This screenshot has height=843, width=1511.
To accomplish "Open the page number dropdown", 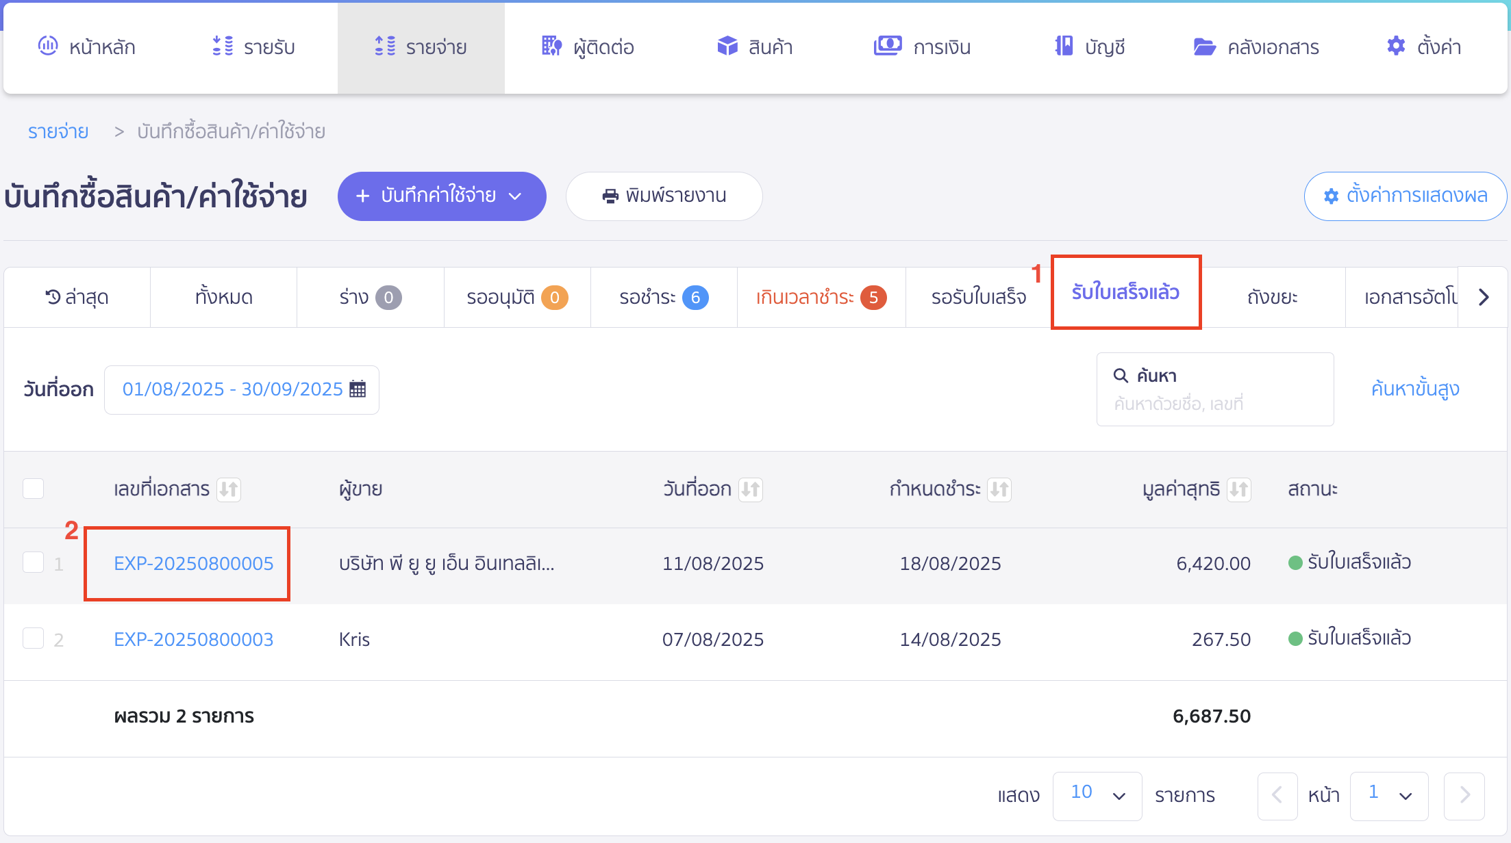I will (x=1389, y=796).
